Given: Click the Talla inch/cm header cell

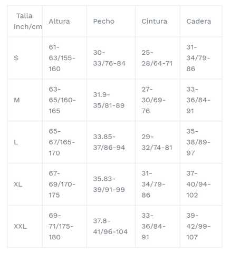Looking at the screenshot, I should 25,21.
